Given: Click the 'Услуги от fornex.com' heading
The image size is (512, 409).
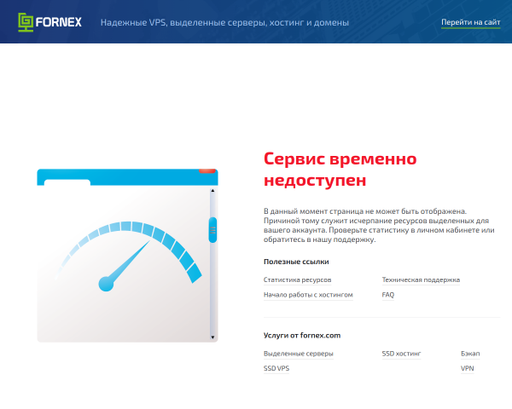Looking at the screenshot, I should point(302,335).
